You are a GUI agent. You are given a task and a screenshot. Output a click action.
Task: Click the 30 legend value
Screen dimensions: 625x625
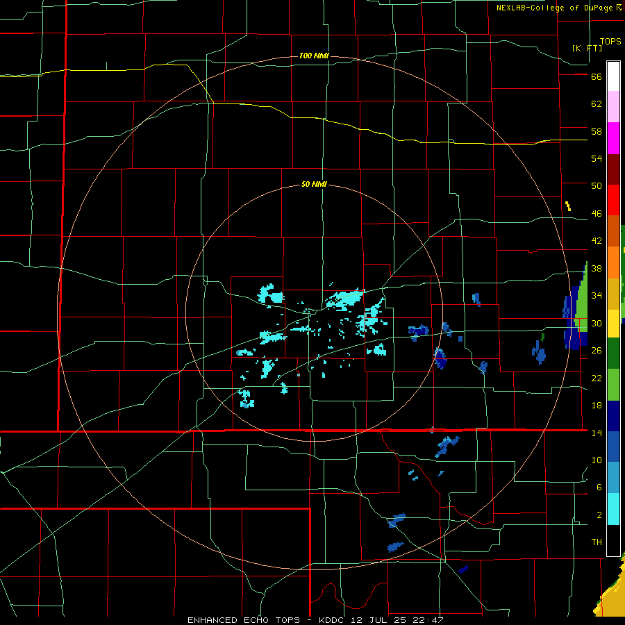[x=597, y=323]
